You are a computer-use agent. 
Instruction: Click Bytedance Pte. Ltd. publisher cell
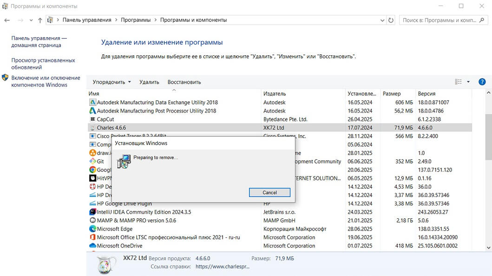pyautogui.click(x=285, y=119)
